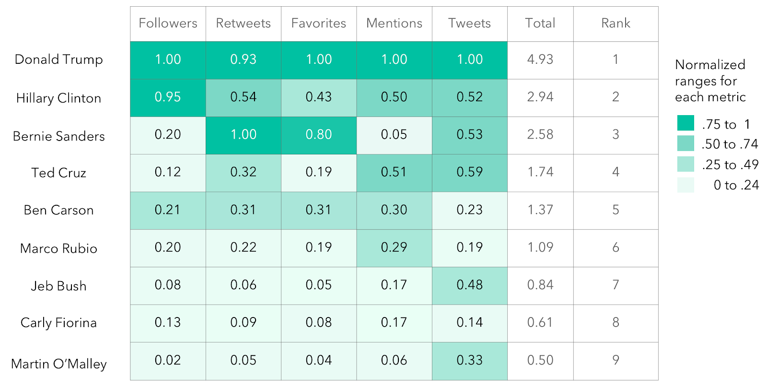
Task: Select Martin O'Malley's row label
Action: pos(59,364)
